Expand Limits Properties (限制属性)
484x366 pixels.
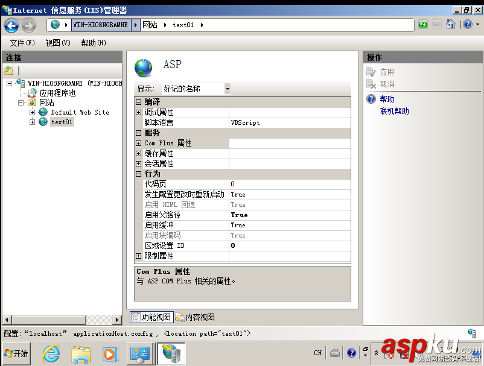pyautogui.click(x=139, y=256)
